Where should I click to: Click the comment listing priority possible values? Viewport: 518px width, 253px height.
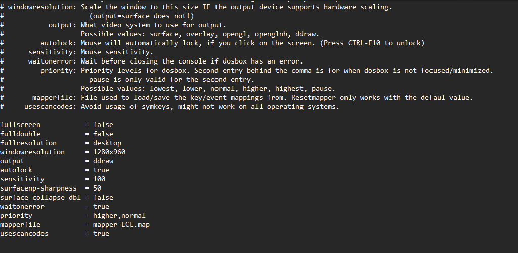pos(208,89)
